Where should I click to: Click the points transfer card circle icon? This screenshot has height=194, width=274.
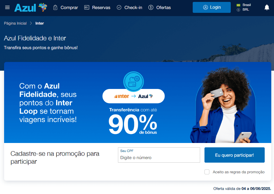[x=134, y=82]
